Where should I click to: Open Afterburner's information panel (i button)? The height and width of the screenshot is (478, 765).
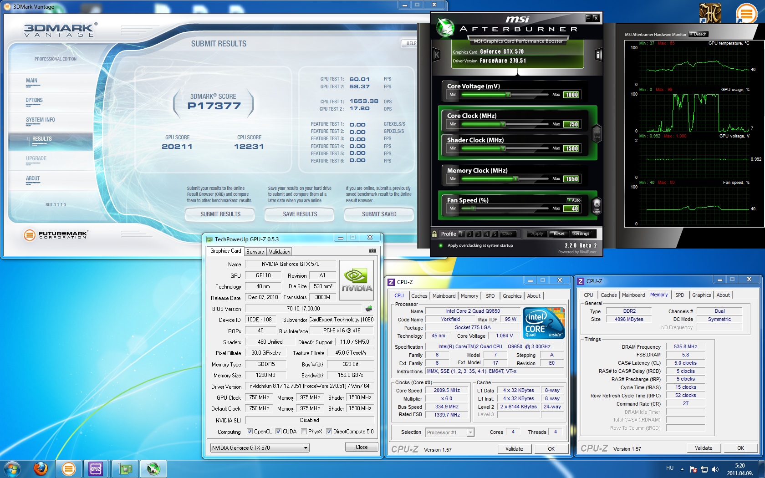[598, 55]
